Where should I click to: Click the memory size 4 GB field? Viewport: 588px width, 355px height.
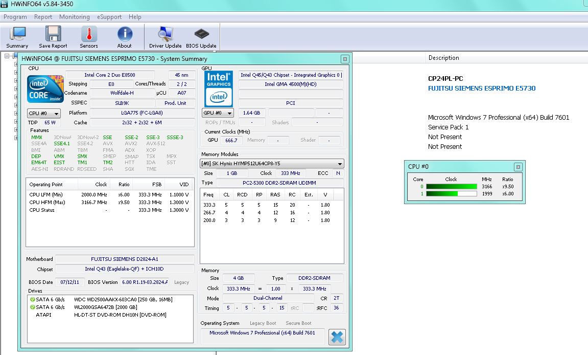(x=239, y=278)
